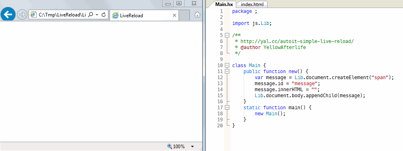This screenshot has height=151, width=403.
Task: Switch to the Main.hx editor tab
Action: point(224,4)
